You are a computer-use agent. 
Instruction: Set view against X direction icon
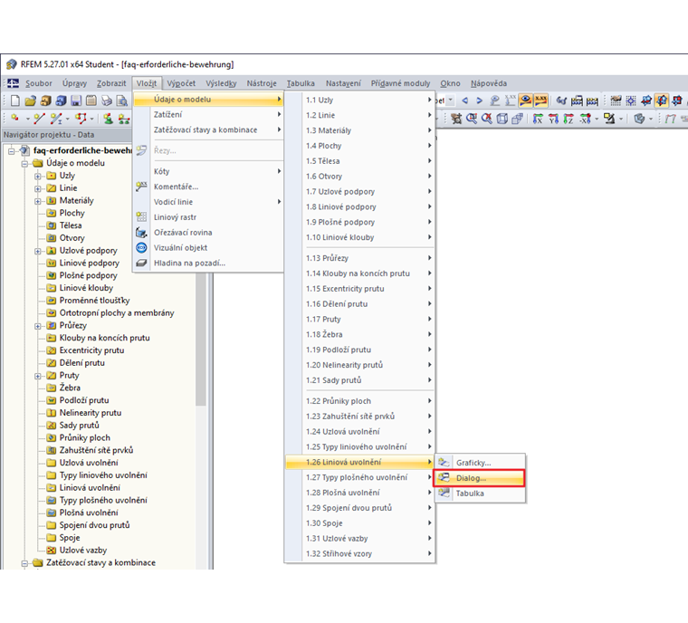585,118
